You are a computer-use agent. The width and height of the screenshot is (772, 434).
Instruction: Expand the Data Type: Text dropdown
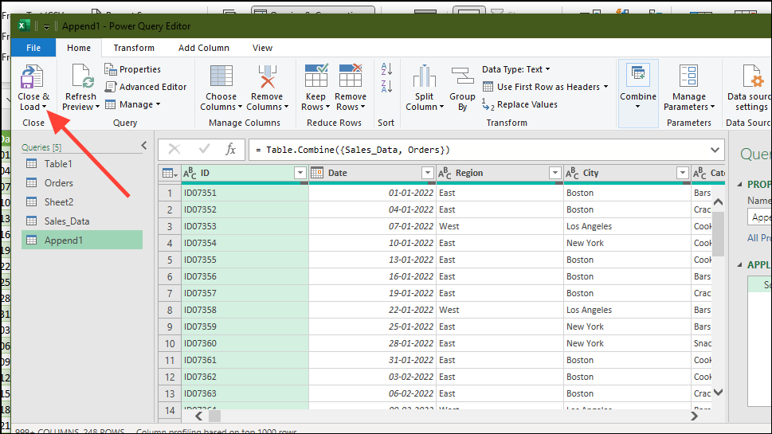(515, 69)
